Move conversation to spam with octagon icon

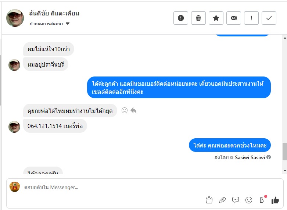click(x=181, y=18)
